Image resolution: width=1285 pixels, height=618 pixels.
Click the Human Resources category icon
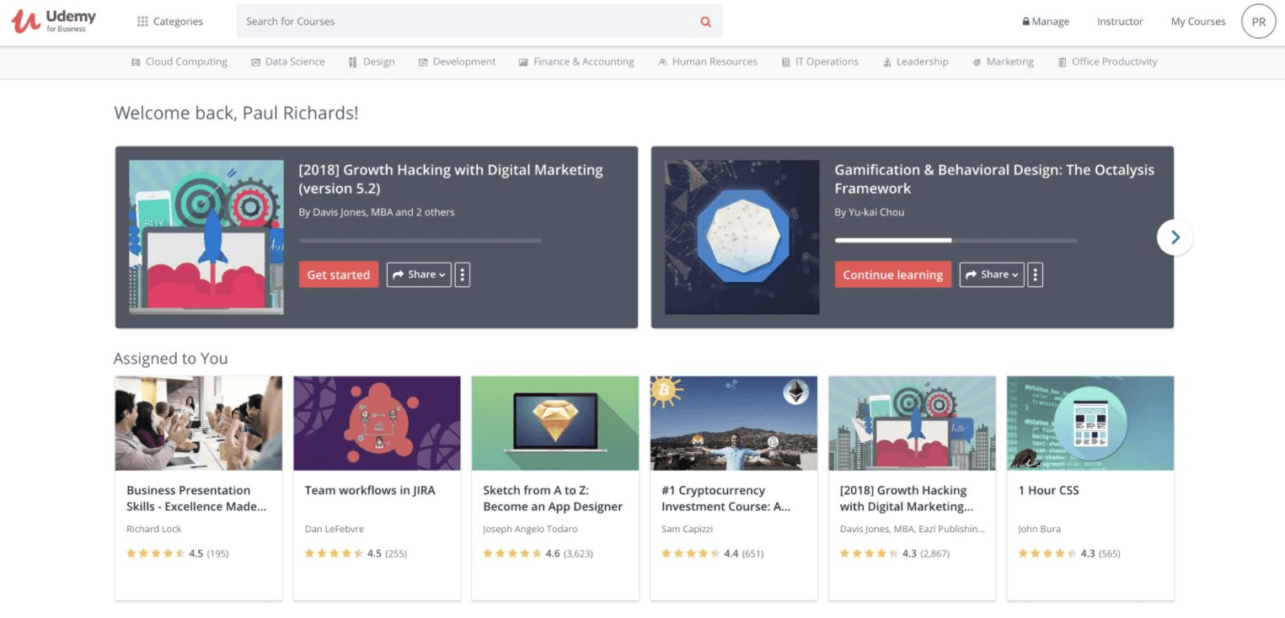(x=663, y=62)
